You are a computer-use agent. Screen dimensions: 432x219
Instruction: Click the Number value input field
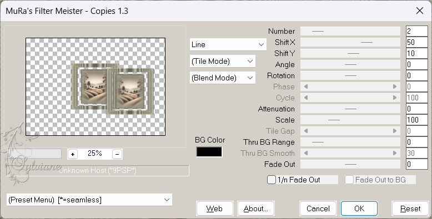point(417,31)
